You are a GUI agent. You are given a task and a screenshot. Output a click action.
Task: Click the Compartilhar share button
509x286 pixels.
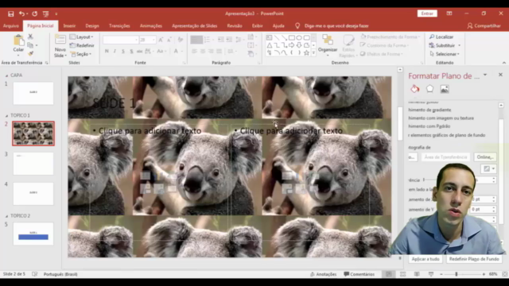coord(484,25)
